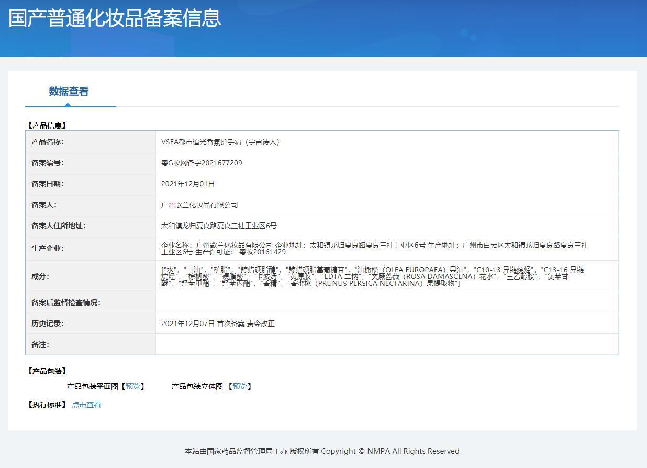Click the 备案人住所地址 row label
Viewport: 647px width, 468px height.
point(59,226)
